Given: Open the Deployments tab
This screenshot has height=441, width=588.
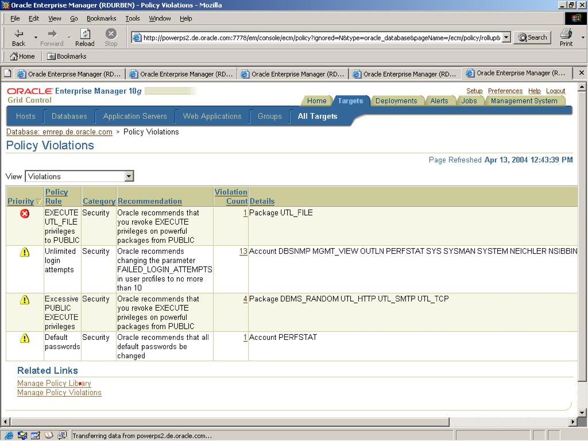Looking at the screenshot, I should pyautogui.click(x=396, y=101).
